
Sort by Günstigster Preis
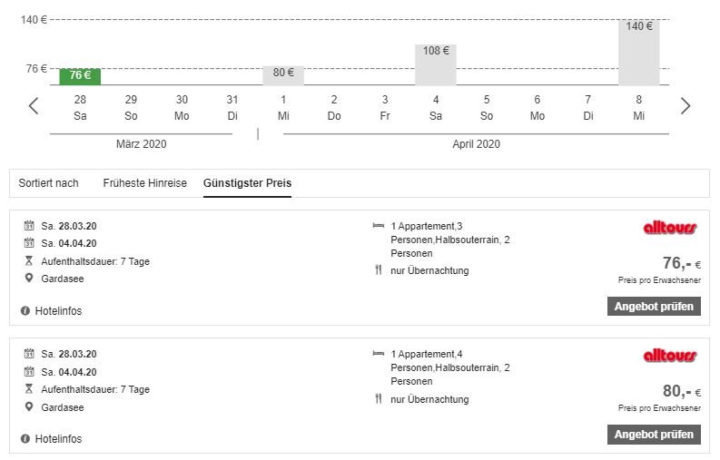click(247, 183)
